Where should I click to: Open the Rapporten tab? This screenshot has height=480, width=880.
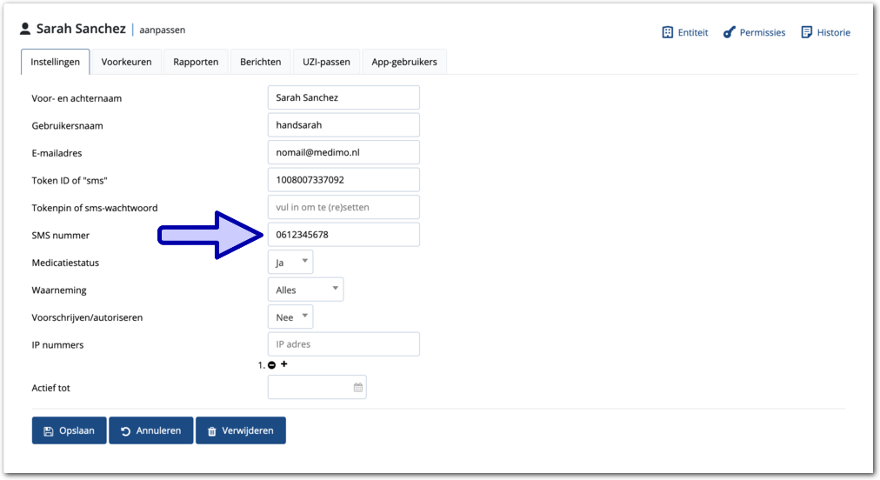click(196, 62)
